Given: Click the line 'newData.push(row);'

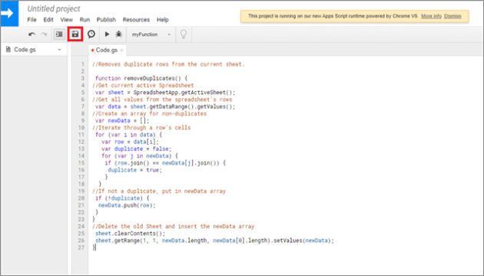Looking at the screenshot, I should coord(127,205).
